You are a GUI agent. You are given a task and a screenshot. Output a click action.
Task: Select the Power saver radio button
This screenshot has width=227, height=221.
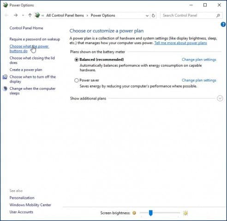[x=76, y=80]
